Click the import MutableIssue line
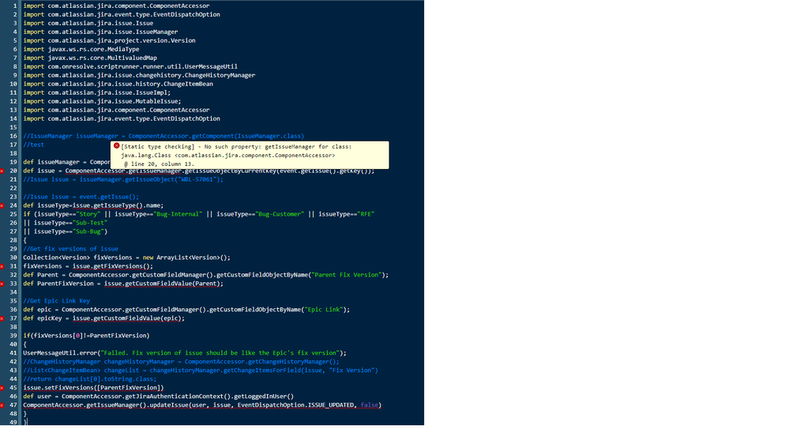The image size is (789, 444). click(x=102, y=101)
